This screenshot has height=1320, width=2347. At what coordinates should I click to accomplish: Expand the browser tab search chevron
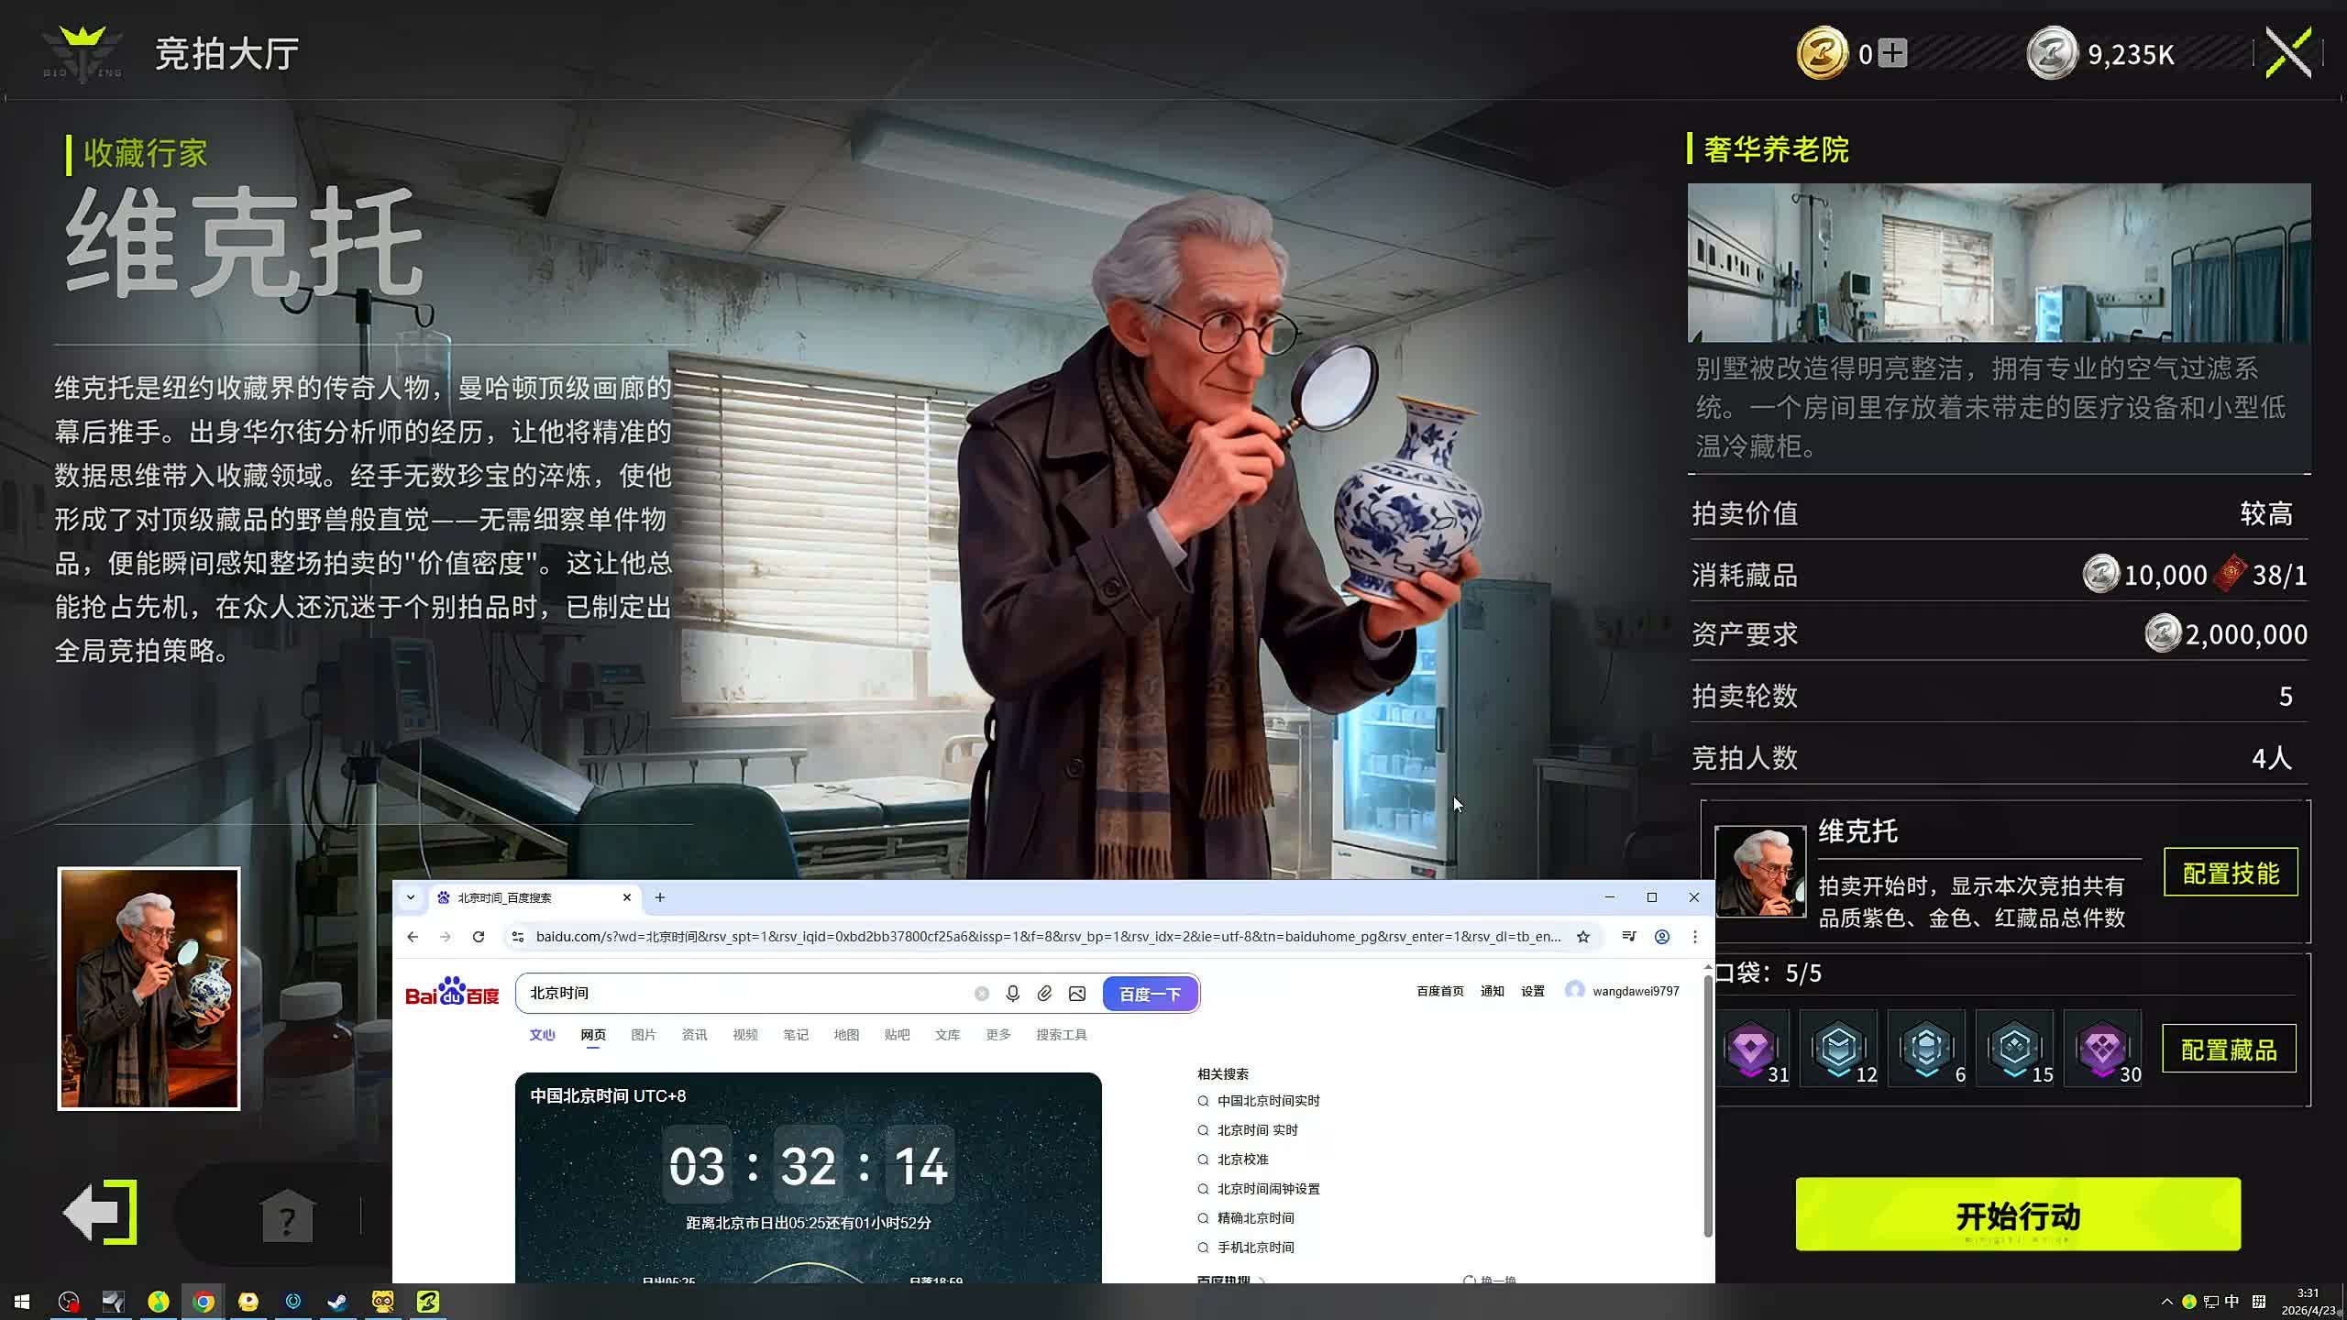[x=411, y=897]
